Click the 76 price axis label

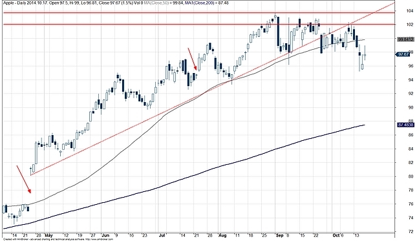[x=411, y=204]
